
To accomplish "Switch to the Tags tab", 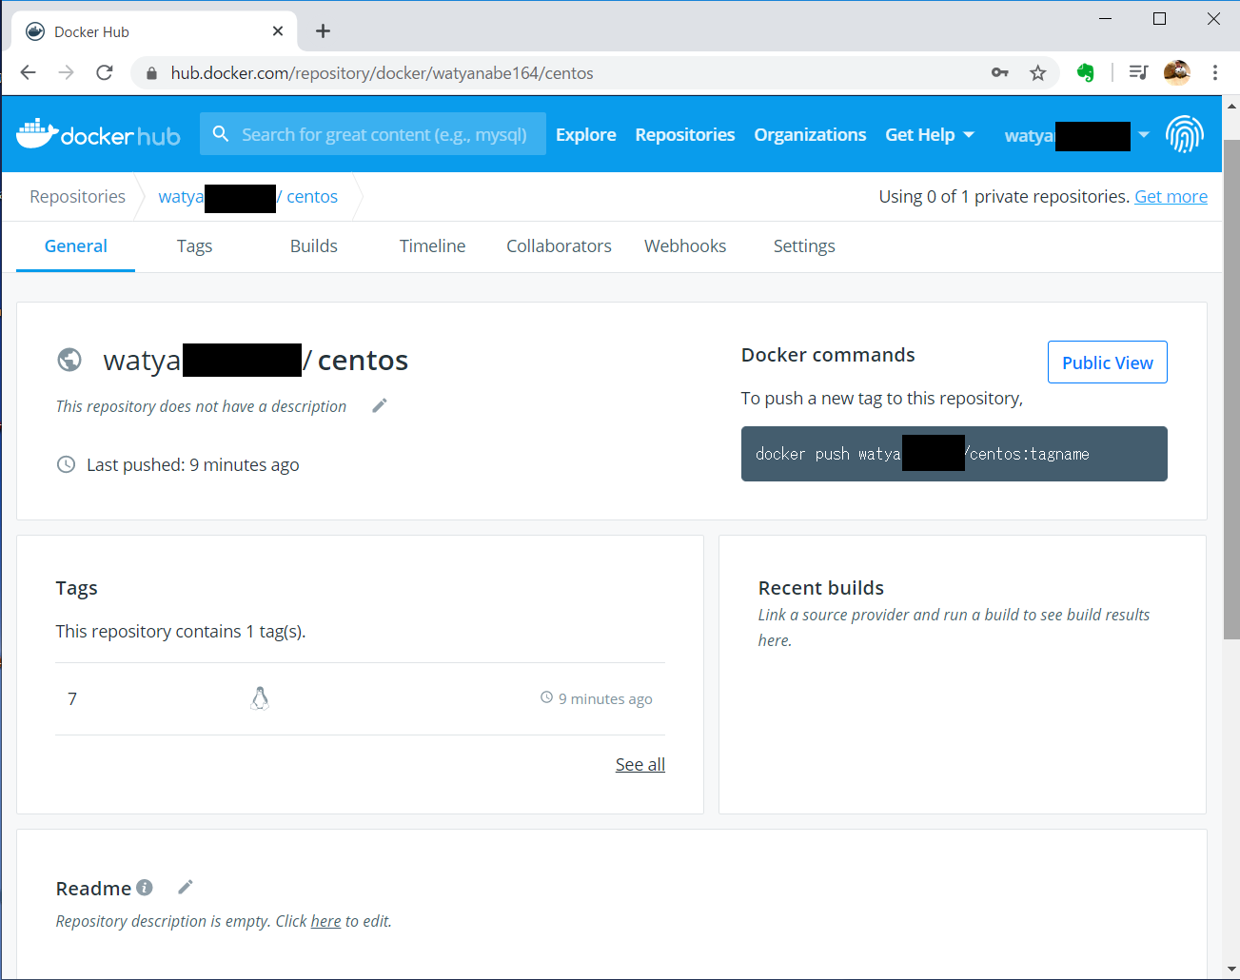I will tap(194, 246).
